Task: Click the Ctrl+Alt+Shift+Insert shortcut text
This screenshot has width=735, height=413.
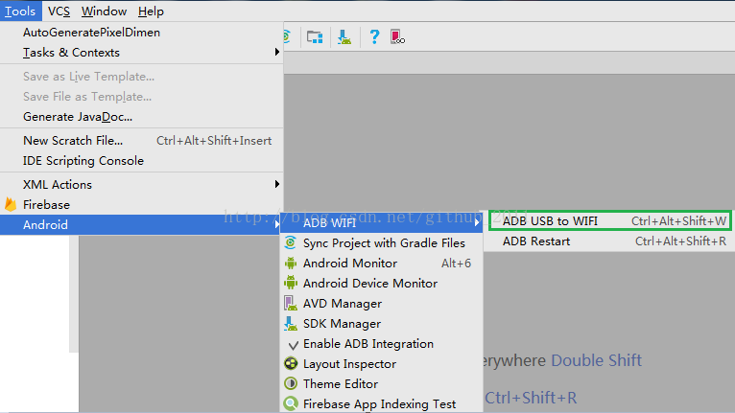Action: tap(214, 141)
